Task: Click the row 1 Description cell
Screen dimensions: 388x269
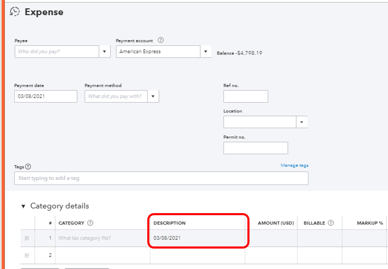Action: [197, 238]
